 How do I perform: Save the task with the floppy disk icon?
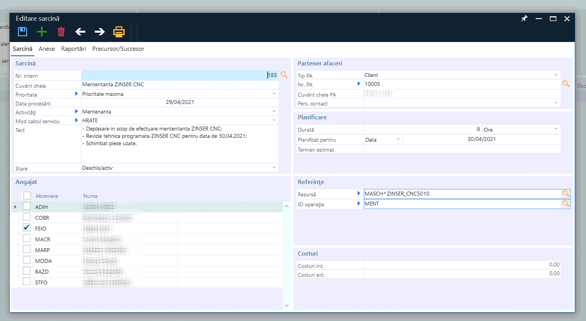click(x=23, y=32)
